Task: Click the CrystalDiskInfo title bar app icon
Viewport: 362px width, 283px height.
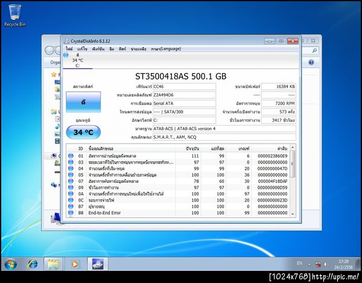Action: 66,41
